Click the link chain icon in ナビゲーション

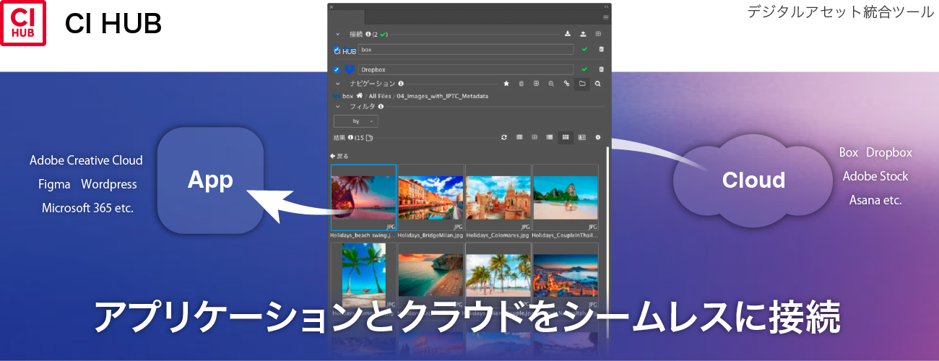point(567,84)
